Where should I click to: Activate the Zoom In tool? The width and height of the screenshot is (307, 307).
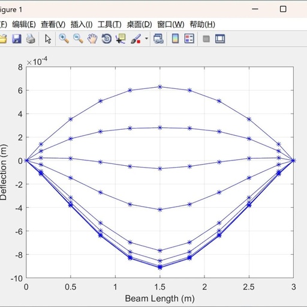click(x=64, y=38)
